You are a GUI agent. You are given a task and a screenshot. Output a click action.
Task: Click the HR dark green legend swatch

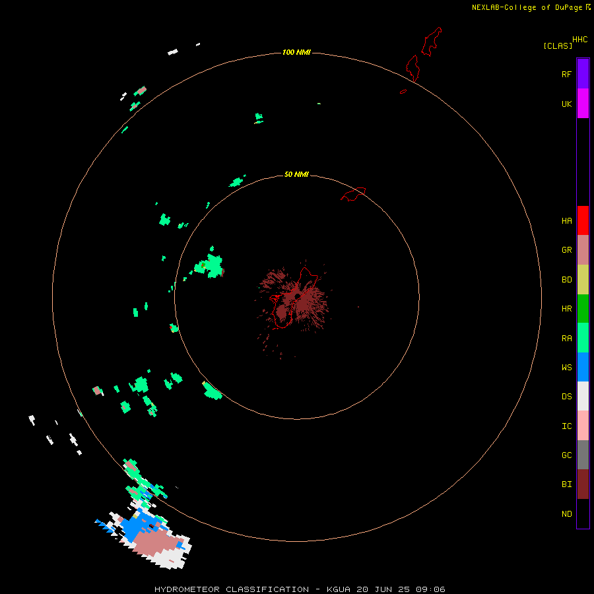tap(583, 309)
